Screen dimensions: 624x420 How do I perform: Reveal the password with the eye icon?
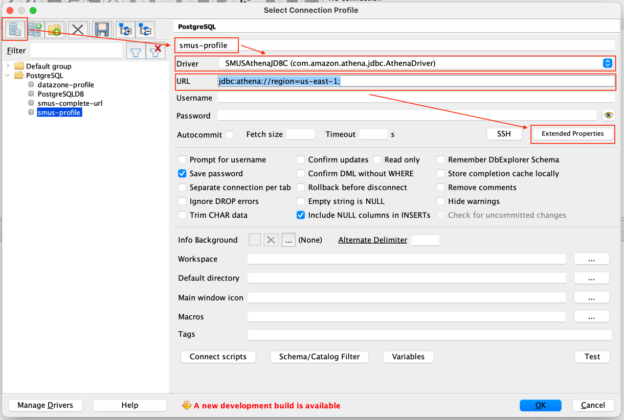click(608, 115)
